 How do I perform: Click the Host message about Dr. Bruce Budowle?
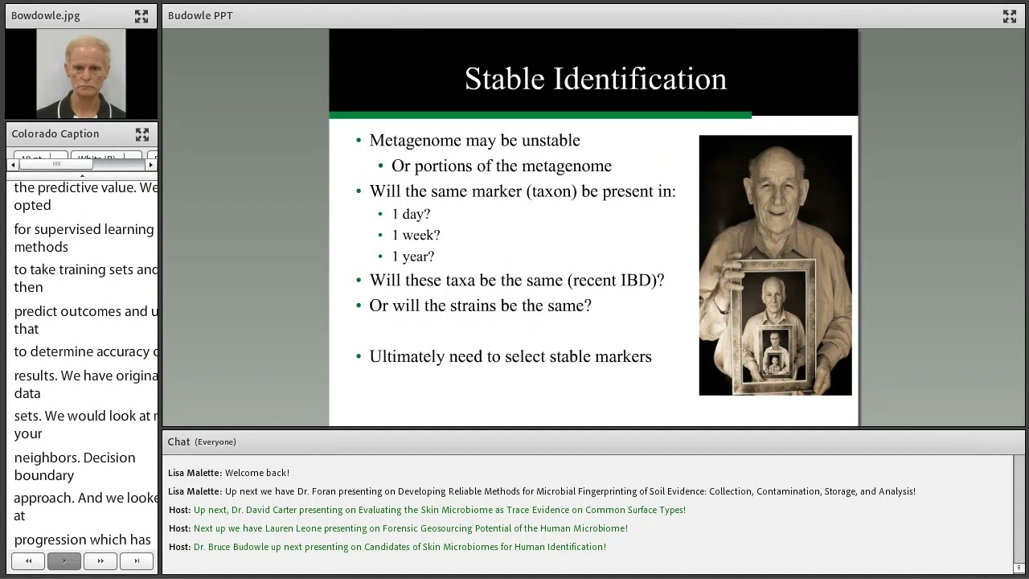point(387,547)
